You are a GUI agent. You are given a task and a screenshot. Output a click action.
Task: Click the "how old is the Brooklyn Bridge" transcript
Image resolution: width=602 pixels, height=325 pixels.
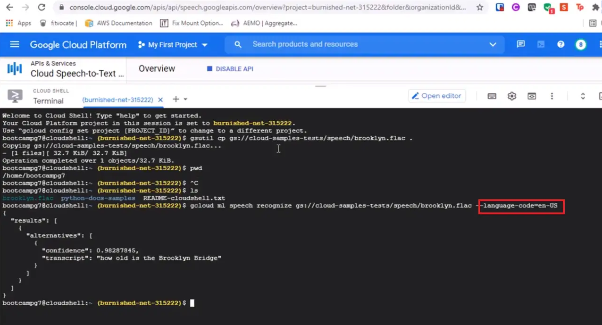159,258
